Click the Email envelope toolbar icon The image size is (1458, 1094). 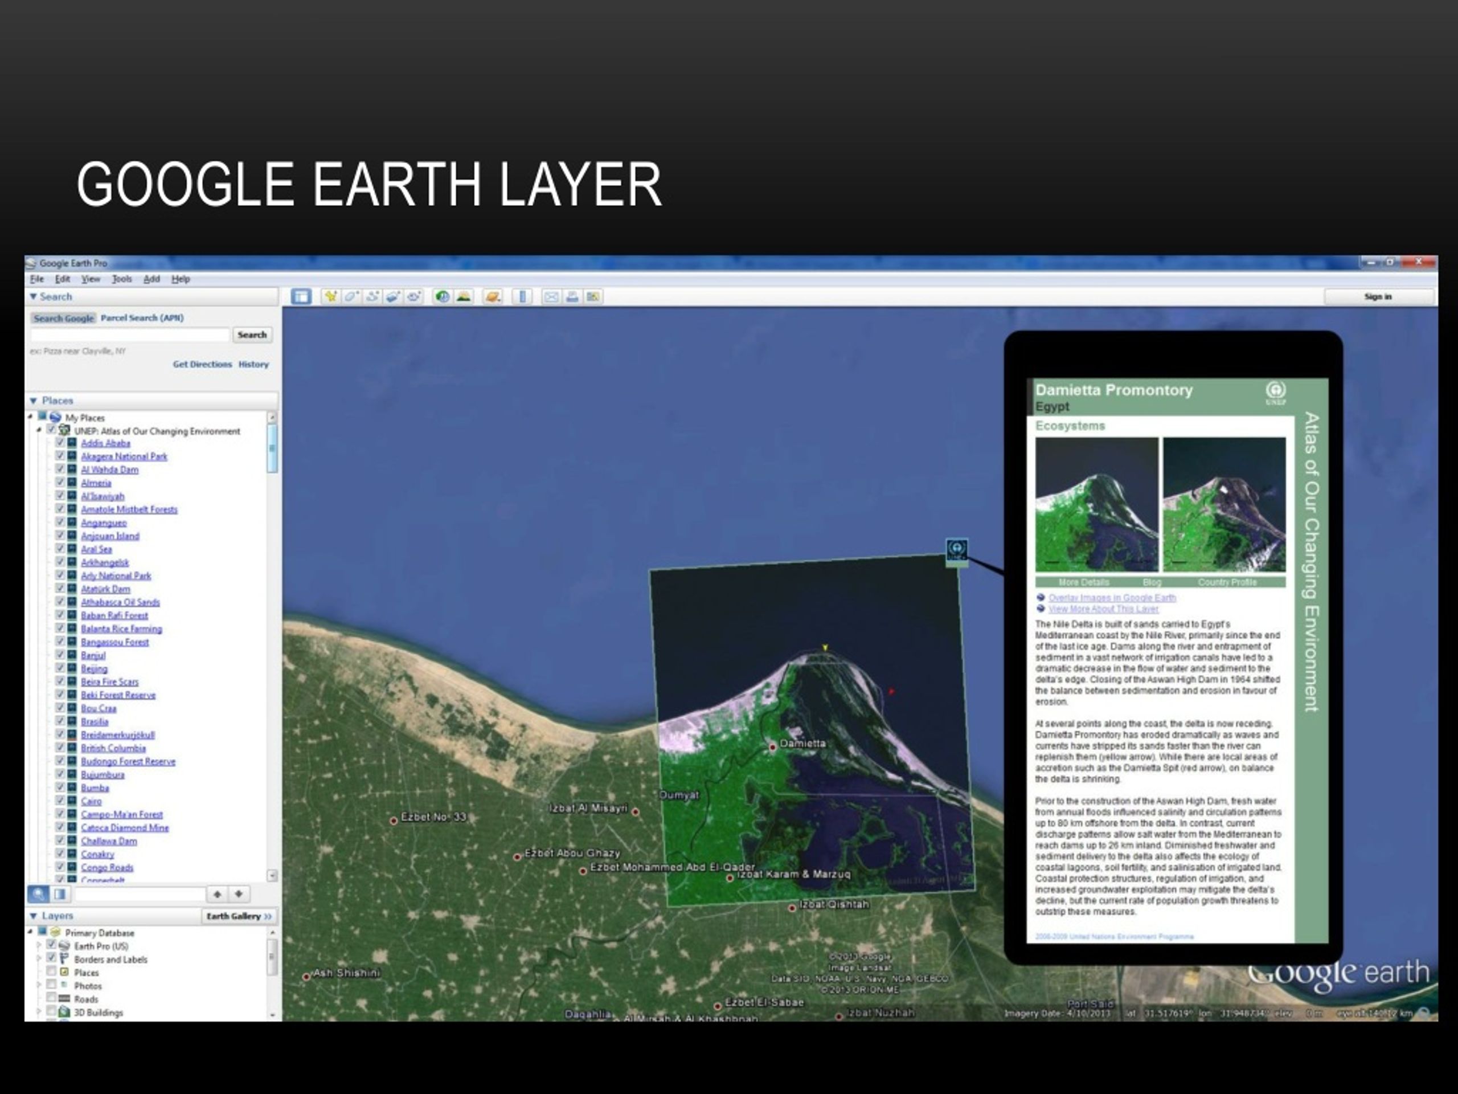coord(551,297)
